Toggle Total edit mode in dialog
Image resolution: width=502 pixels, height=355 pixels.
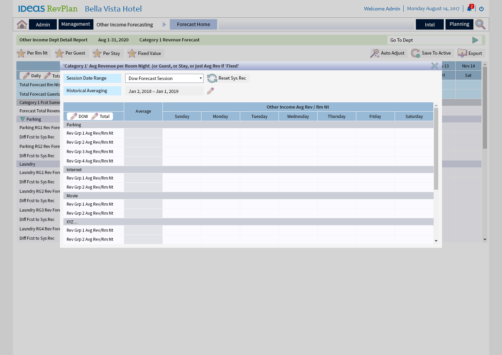click(x=101, y=116)
